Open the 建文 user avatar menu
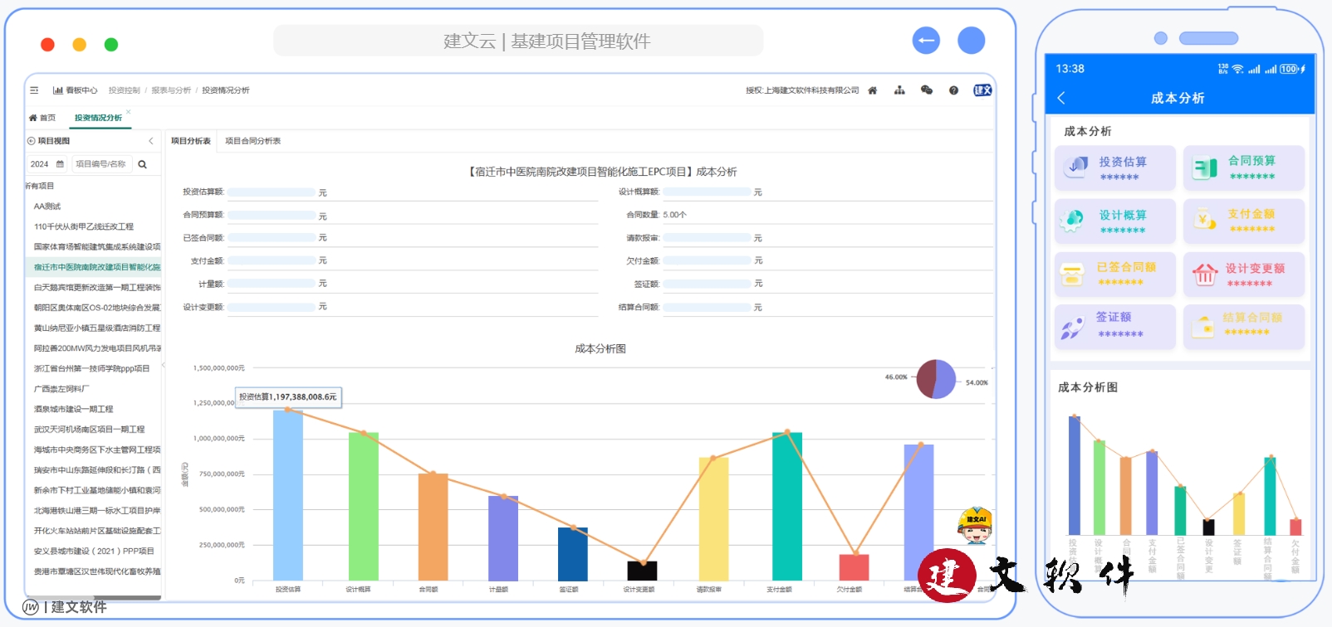Image resolution: width=1332 pixels, height=627 pixels. [x=982, y=90]
